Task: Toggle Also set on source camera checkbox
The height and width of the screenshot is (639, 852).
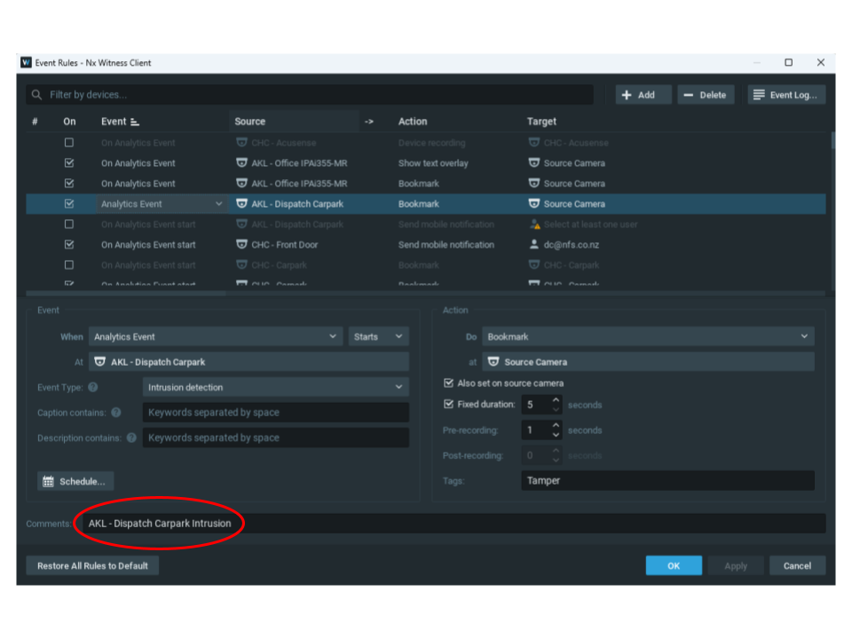Action: pos(448,383)
